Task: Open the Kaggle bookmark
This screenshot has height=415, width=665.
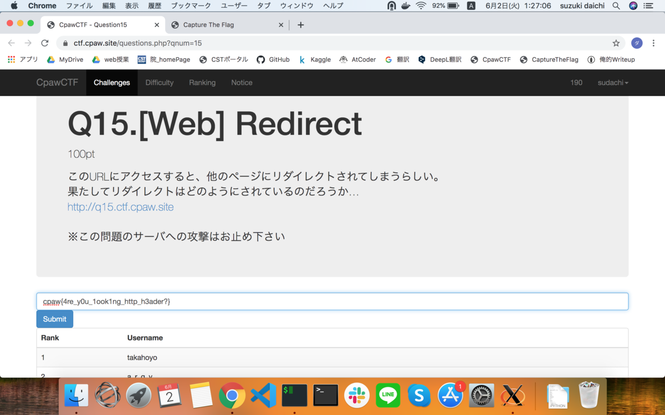Action: point(314,60)
